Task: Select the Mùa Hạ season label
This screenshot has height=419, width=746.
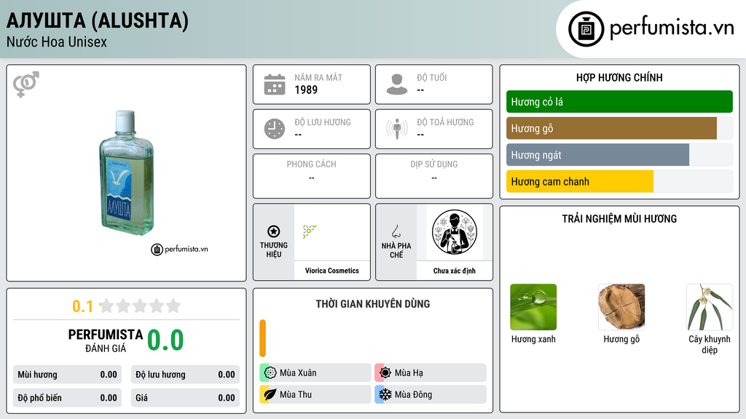Action: 409,373
